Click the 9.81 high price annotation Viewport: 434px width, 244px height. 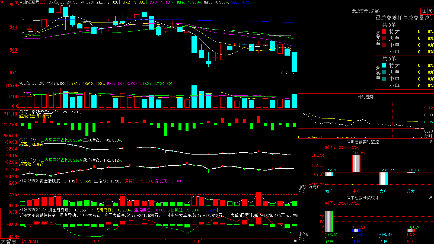[x=66, y=6]
